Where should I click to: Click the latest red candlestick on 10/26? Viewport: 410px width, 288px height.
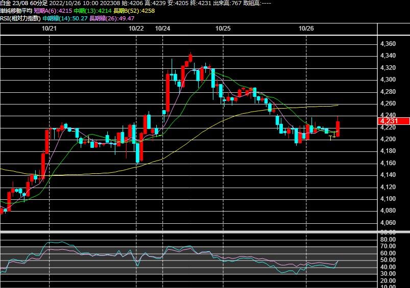(x=338, y=129)
